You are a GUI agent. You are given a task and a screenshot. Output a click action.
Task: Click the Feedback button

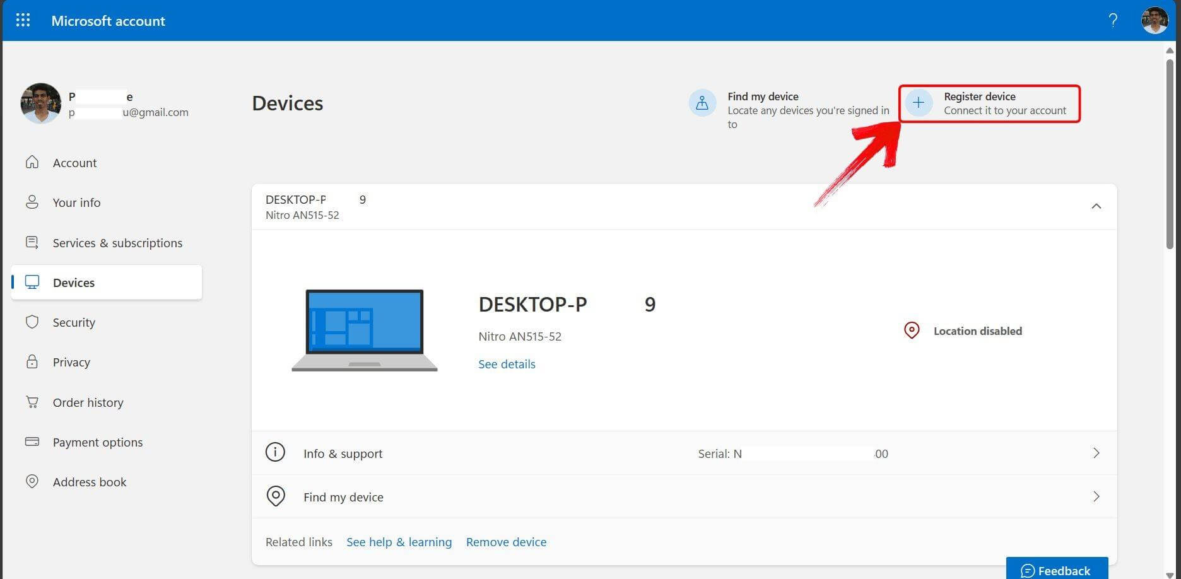[x=1057, y=570]
